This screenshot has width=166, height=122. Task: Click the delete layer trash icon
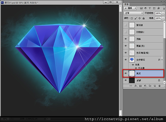[x=159, y=86]
